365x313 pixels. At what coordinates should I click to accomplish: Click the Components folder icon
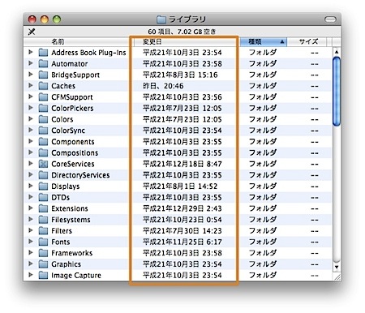(x=43, y=142)
